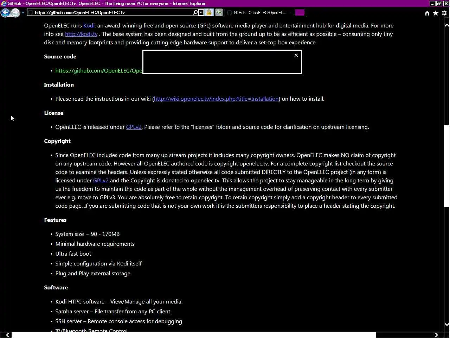Screen dimensions: 450x338
Task: Click 'Plug and Play external storage' item
Action: point(93,274)
